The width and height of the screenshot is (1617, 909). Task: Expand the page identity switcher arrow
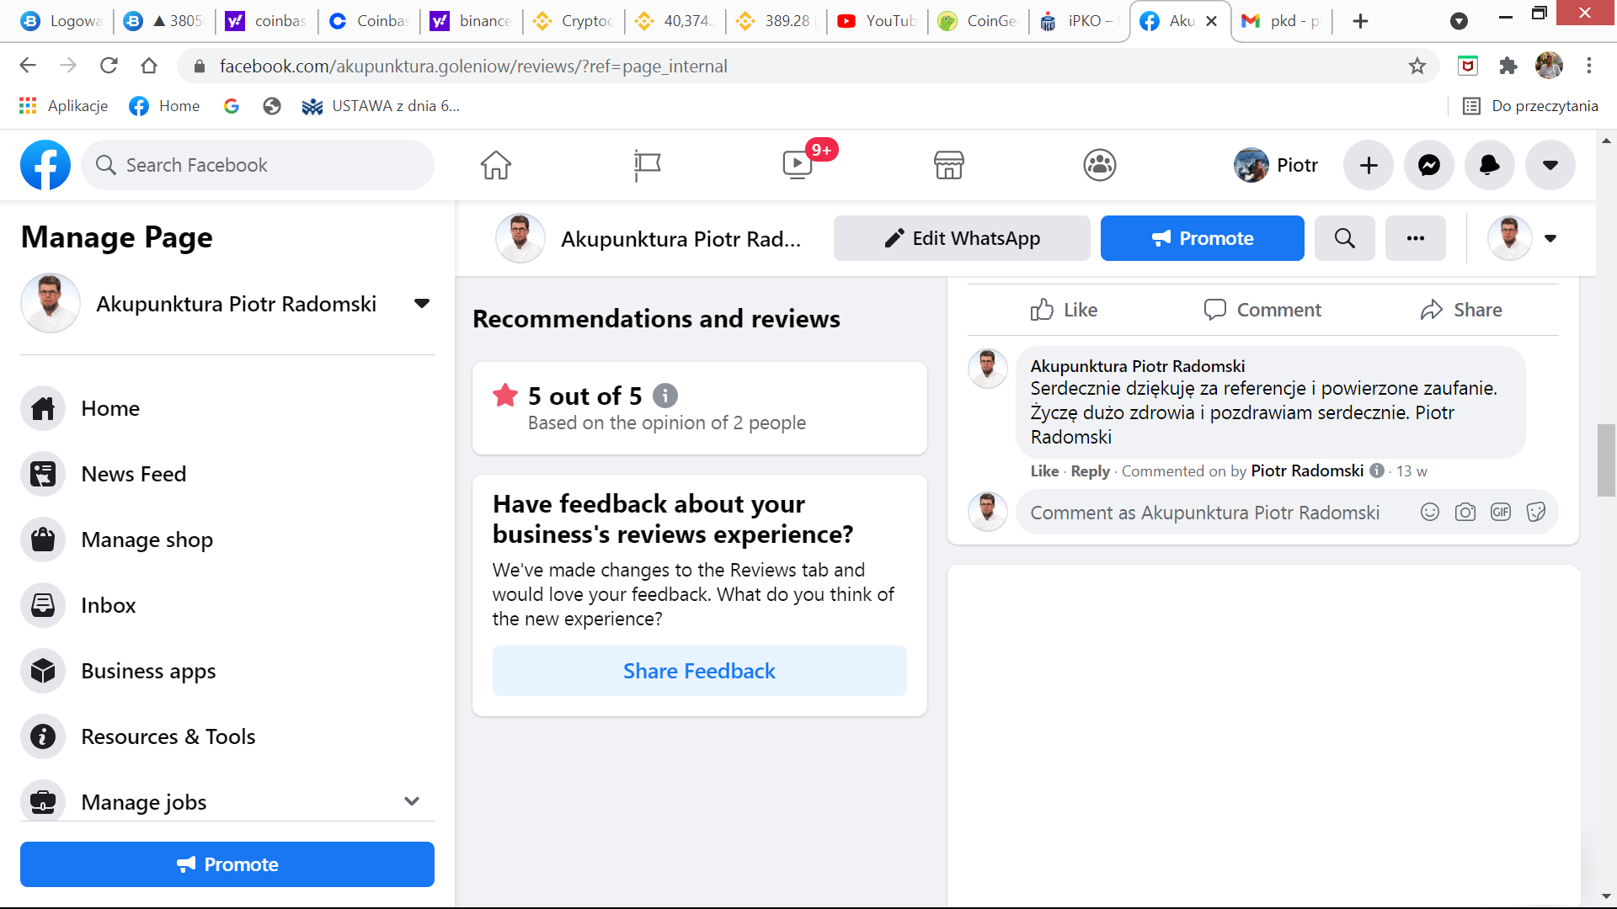point(1550,238)
